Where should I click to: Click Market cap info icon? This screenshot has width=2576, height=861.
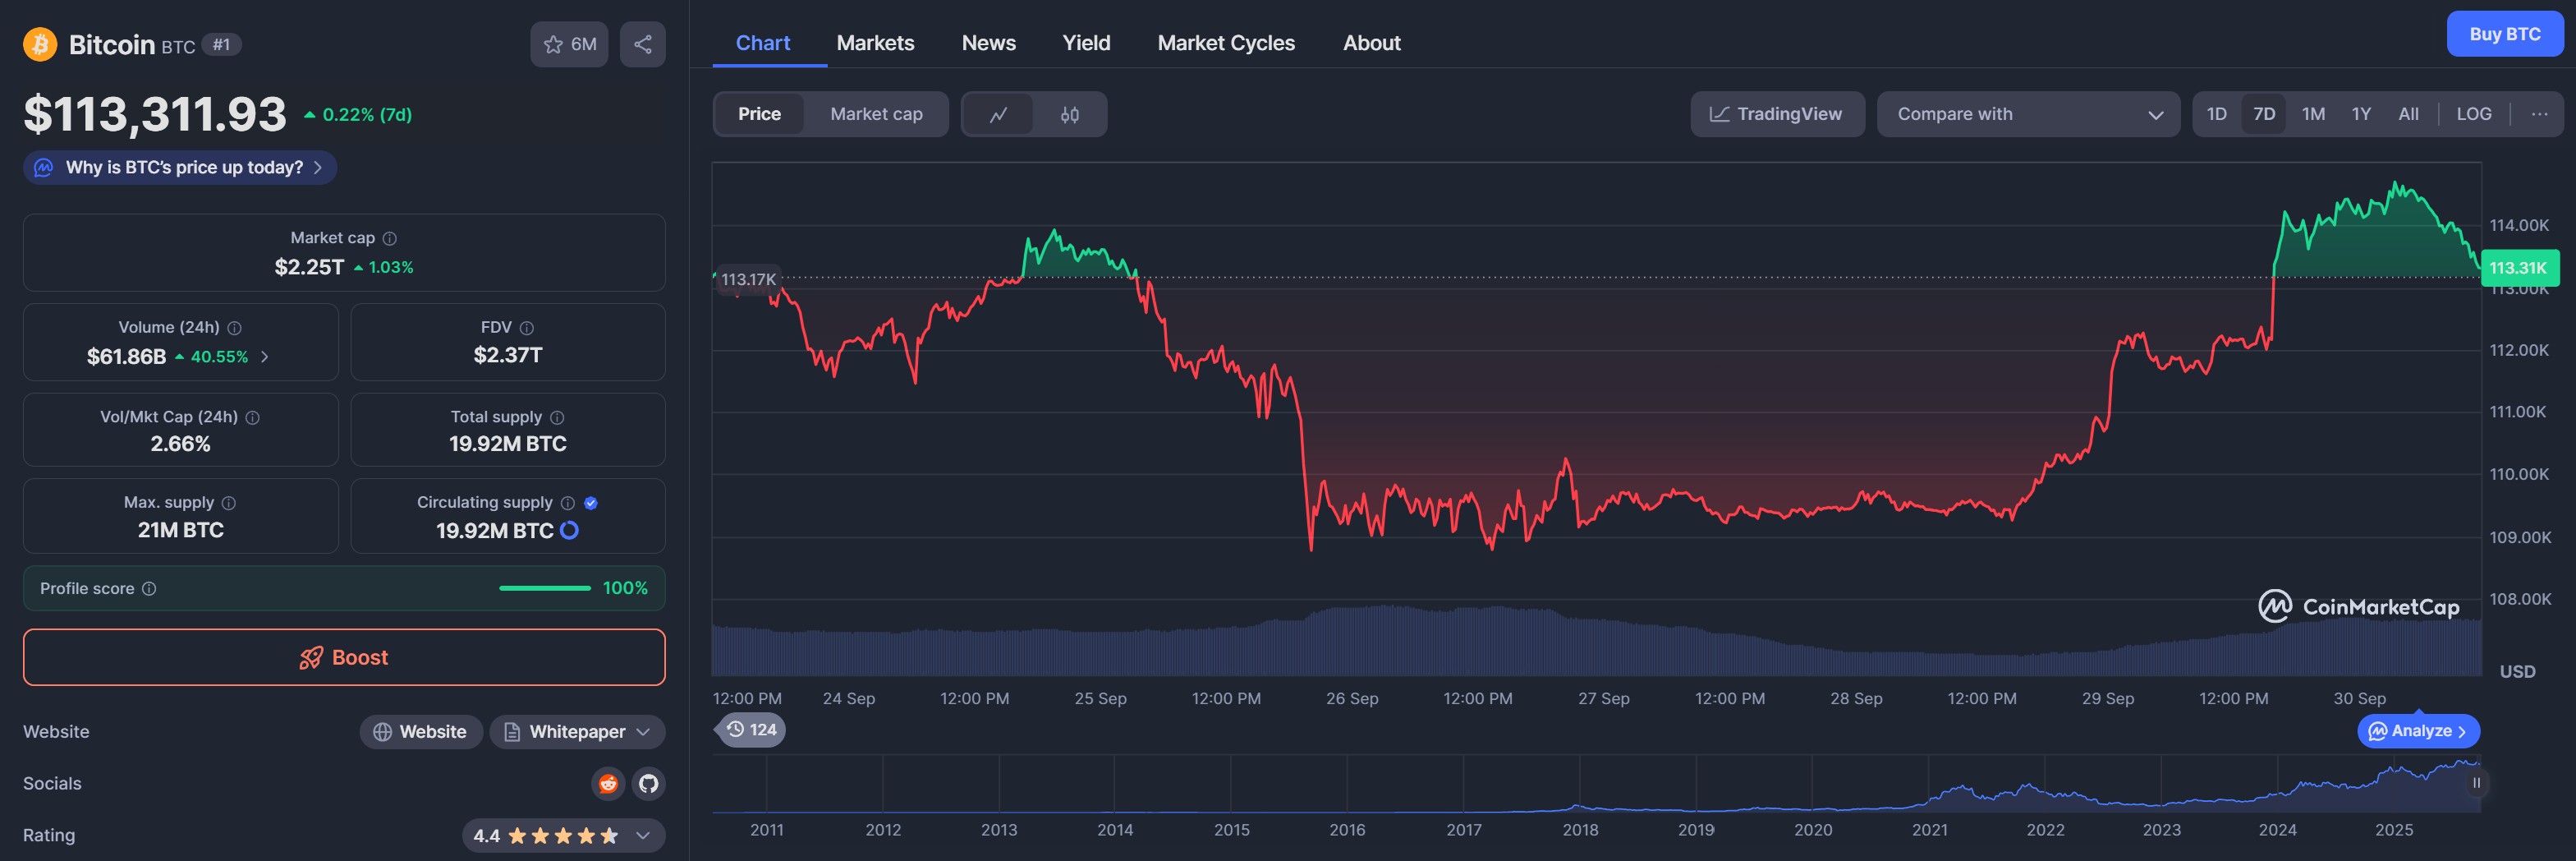tap(390, 238)
